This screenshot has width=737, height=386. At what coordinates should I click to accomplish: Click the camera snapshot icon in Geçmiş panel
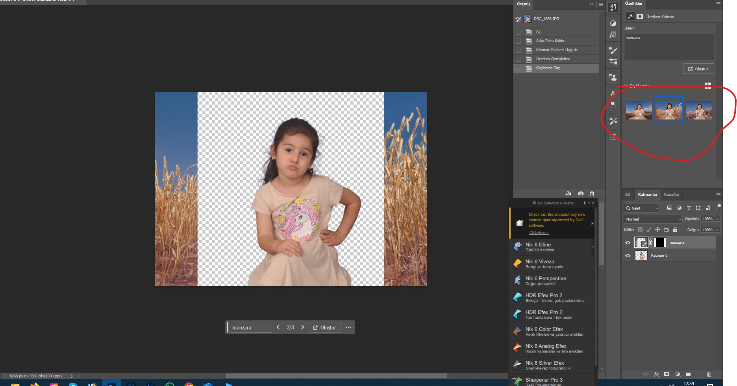(581, 194)
